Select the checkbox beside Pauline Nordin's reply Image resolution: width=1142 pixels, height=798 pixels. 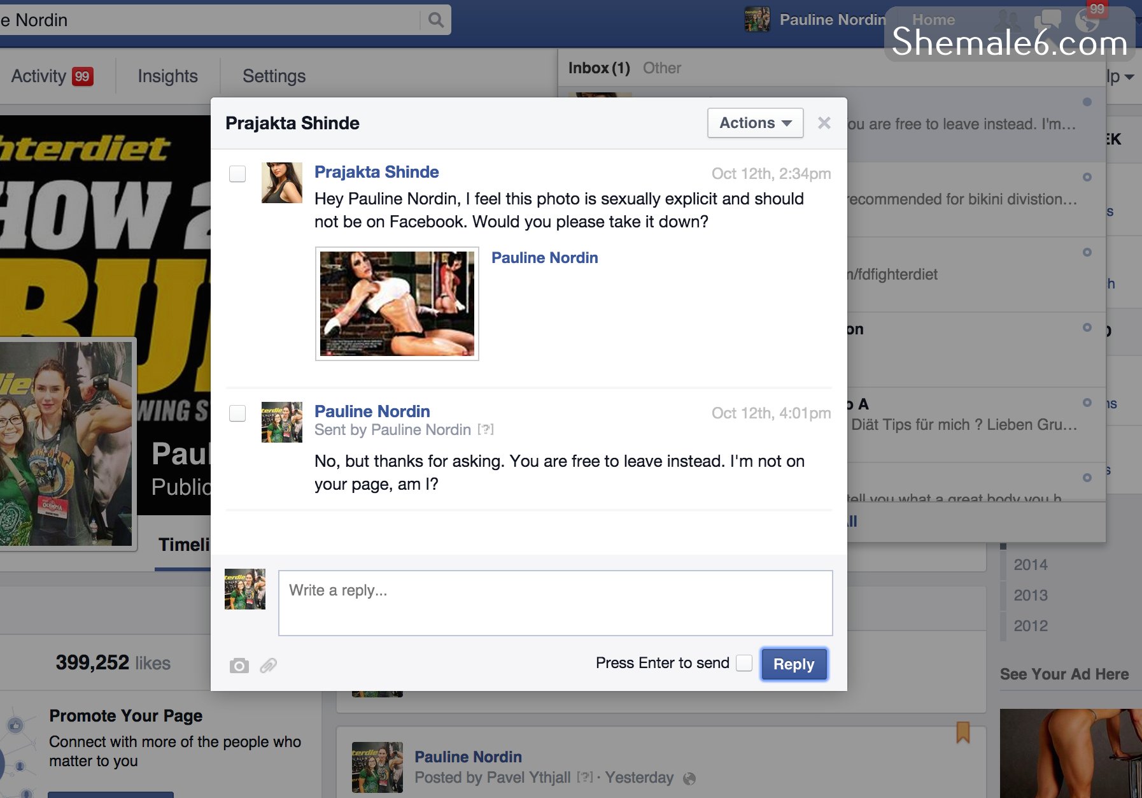click(x=237, y=413)
